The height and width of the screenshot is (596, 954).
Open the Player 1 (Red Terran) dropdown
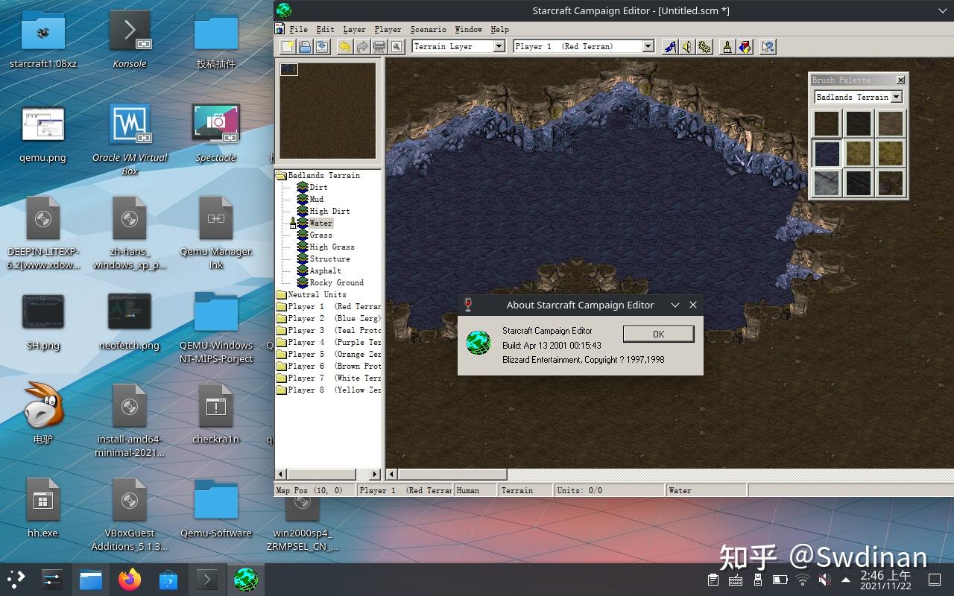648,46
